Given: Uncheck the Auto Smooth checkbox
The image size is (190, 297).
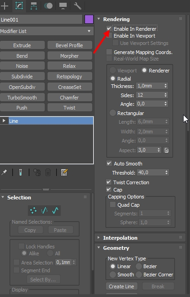Looking at the screenshot, I should tap(109, 163).
